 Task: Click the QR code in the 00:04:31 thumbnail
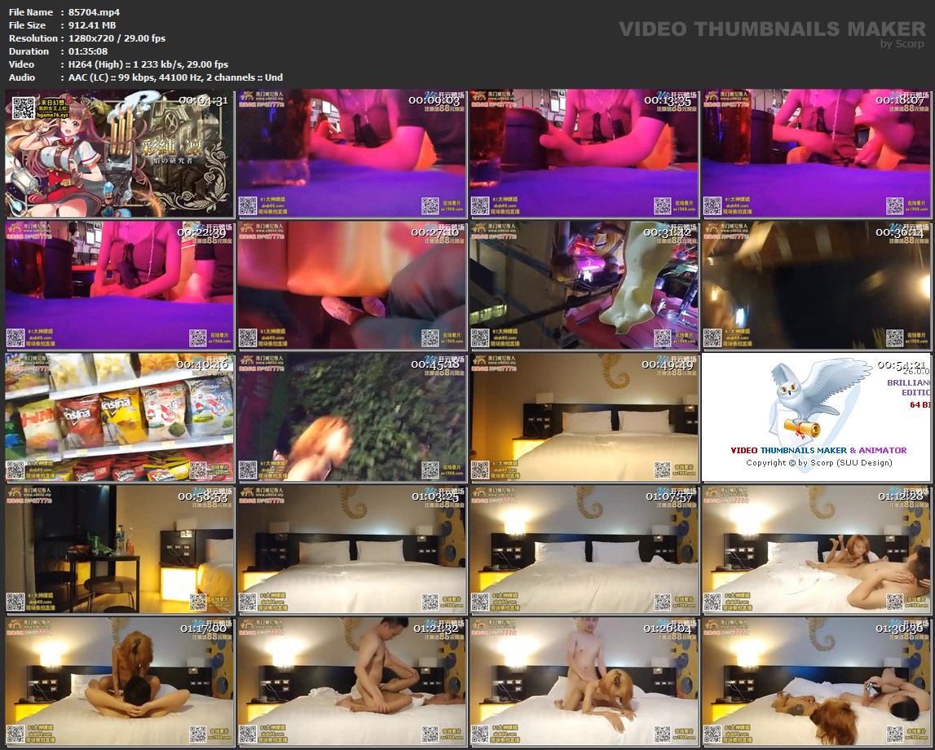click(x=23, y=107)
